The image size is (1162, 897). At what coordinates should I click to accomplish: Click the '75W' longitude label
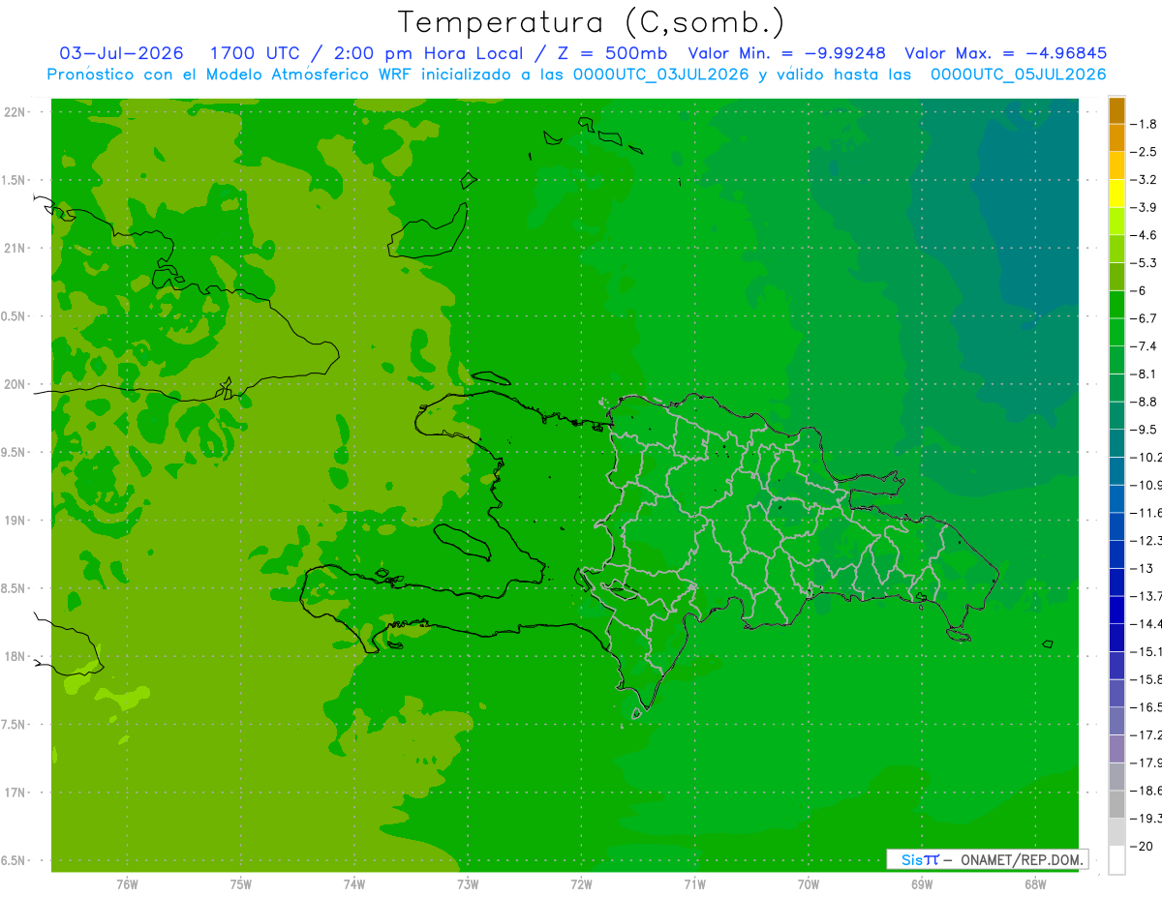click(241, 884)
